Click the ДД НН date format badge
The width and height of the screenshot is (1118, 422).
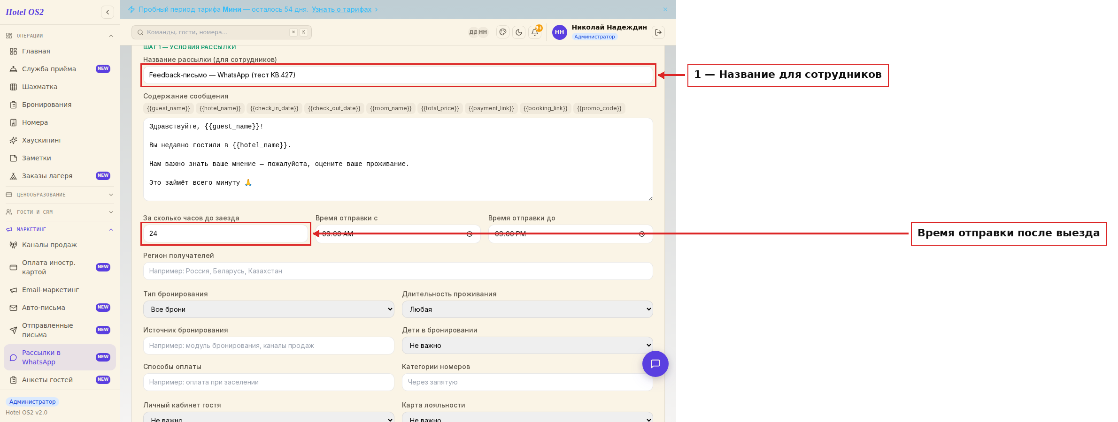478,32
